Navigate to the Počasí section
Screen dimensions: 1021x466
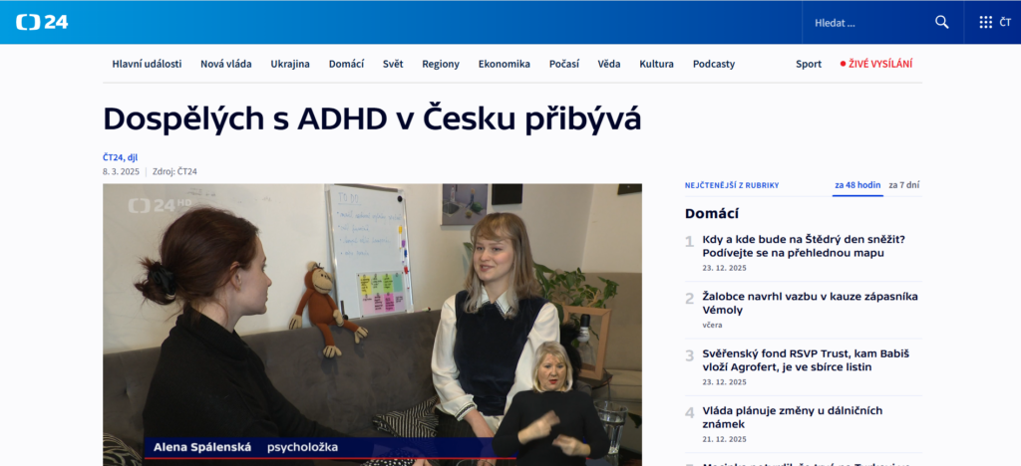pos(563,64)
